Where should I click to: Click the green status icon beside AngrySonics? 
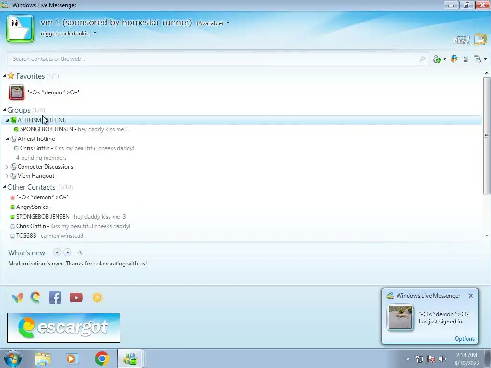coord(12,207)
